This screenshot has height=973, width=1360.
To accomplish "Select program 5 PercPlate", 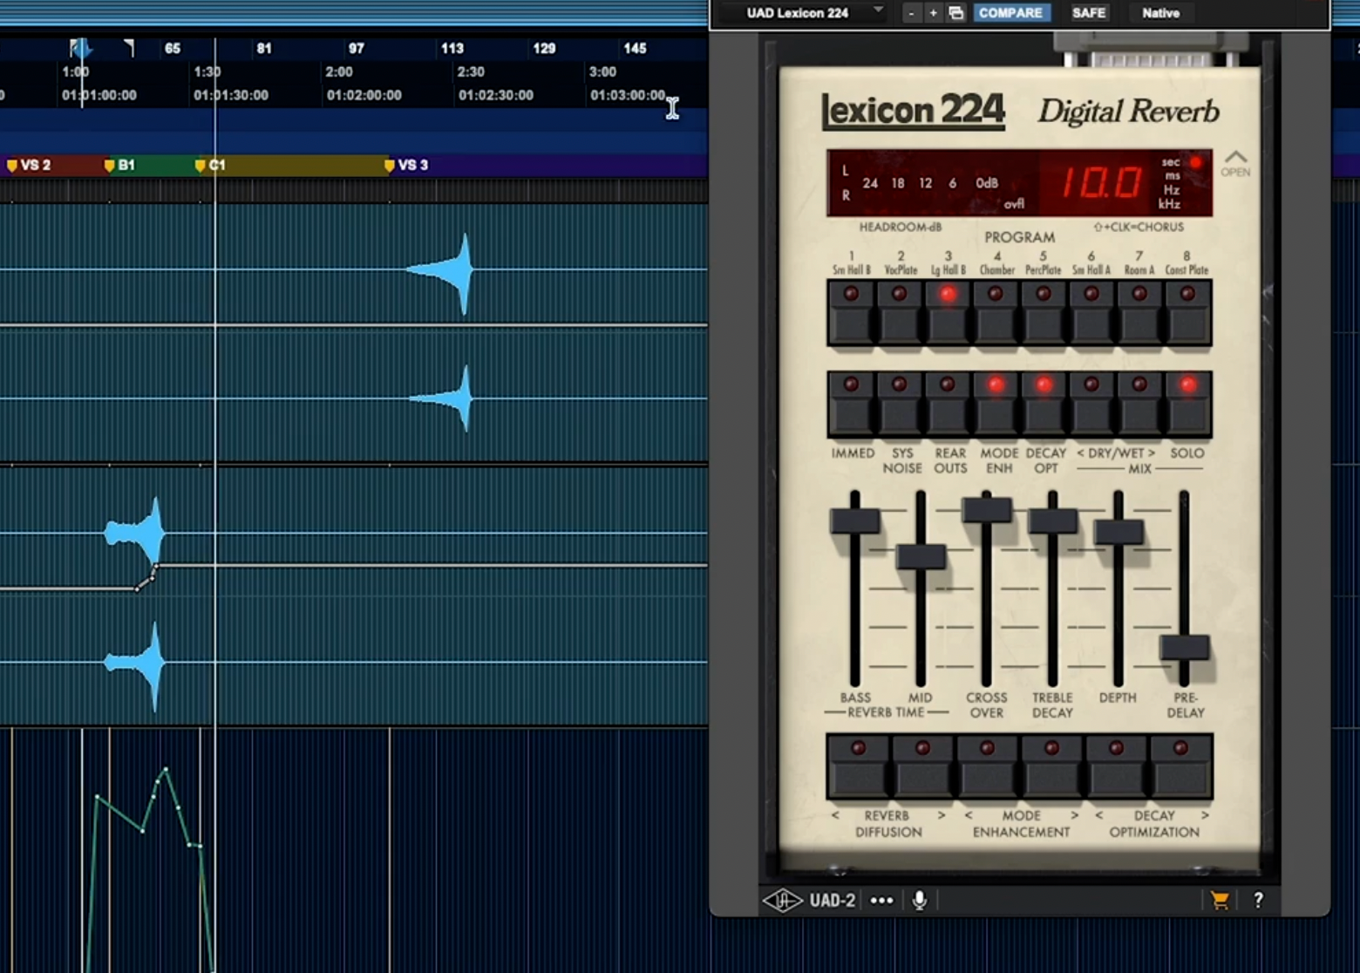I will pyautogui.click(x=1044, y=315).
